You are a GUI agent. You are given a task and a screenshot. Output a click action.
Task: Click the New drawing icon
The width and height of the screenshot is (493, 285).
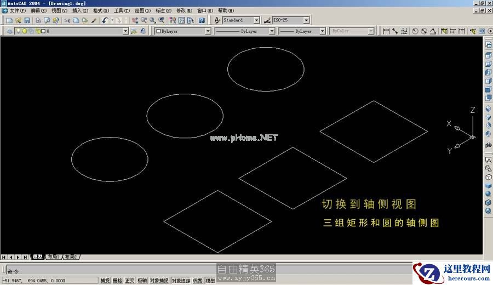point(9,20)
